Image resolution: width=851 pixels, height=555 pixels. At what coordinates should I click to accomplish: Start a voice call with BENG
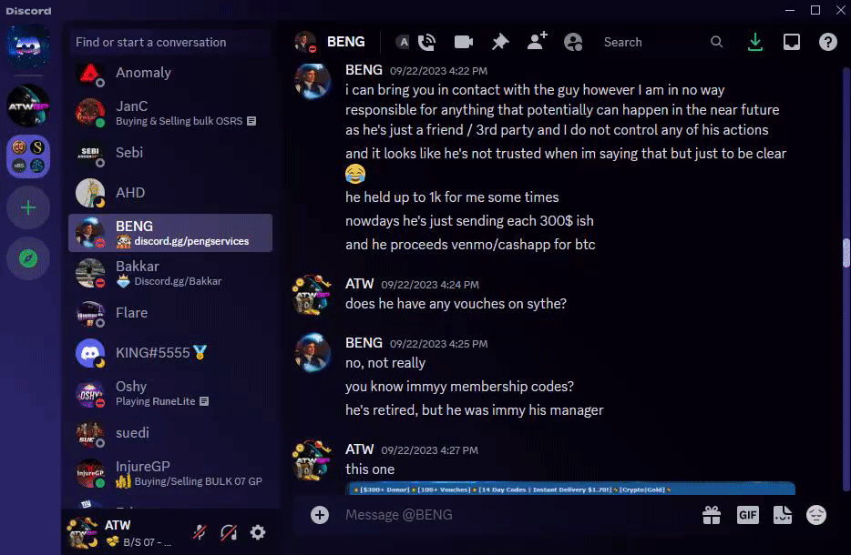point(427,42)
